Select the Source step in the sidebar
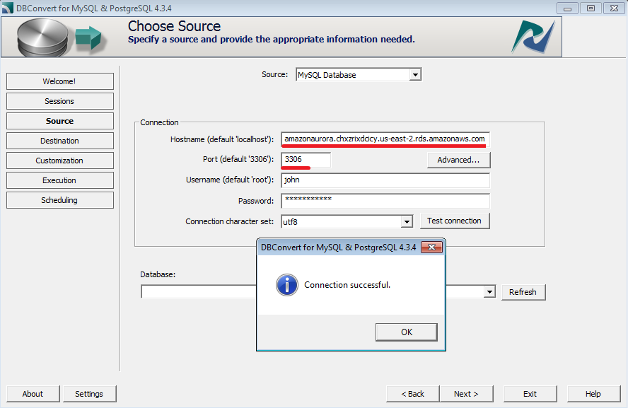The image size is (628, 408). [59, 121]
